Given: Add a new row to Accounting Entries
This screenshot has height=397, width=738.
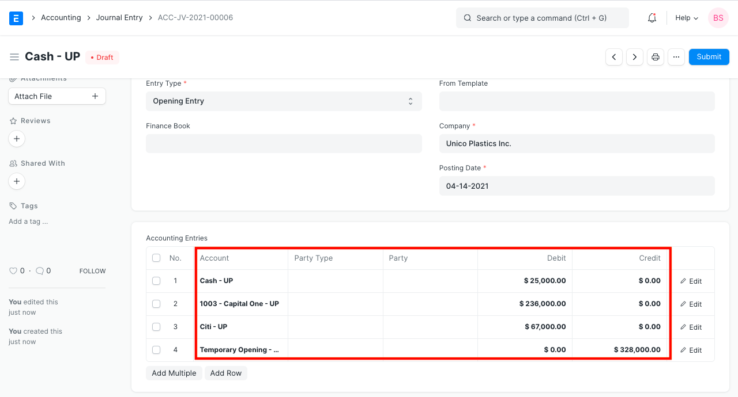Looking at the screenshot, I should (x=225, y=373).
